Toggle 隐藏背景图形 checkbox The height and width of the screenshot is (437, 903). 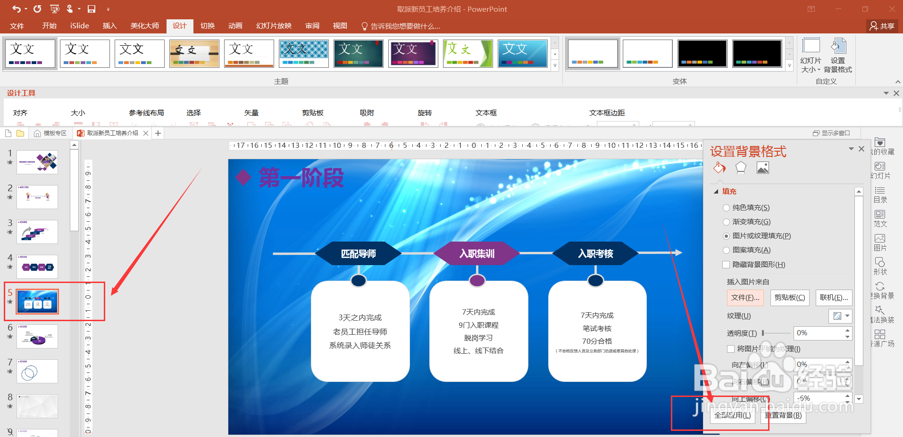click(726, 265)
